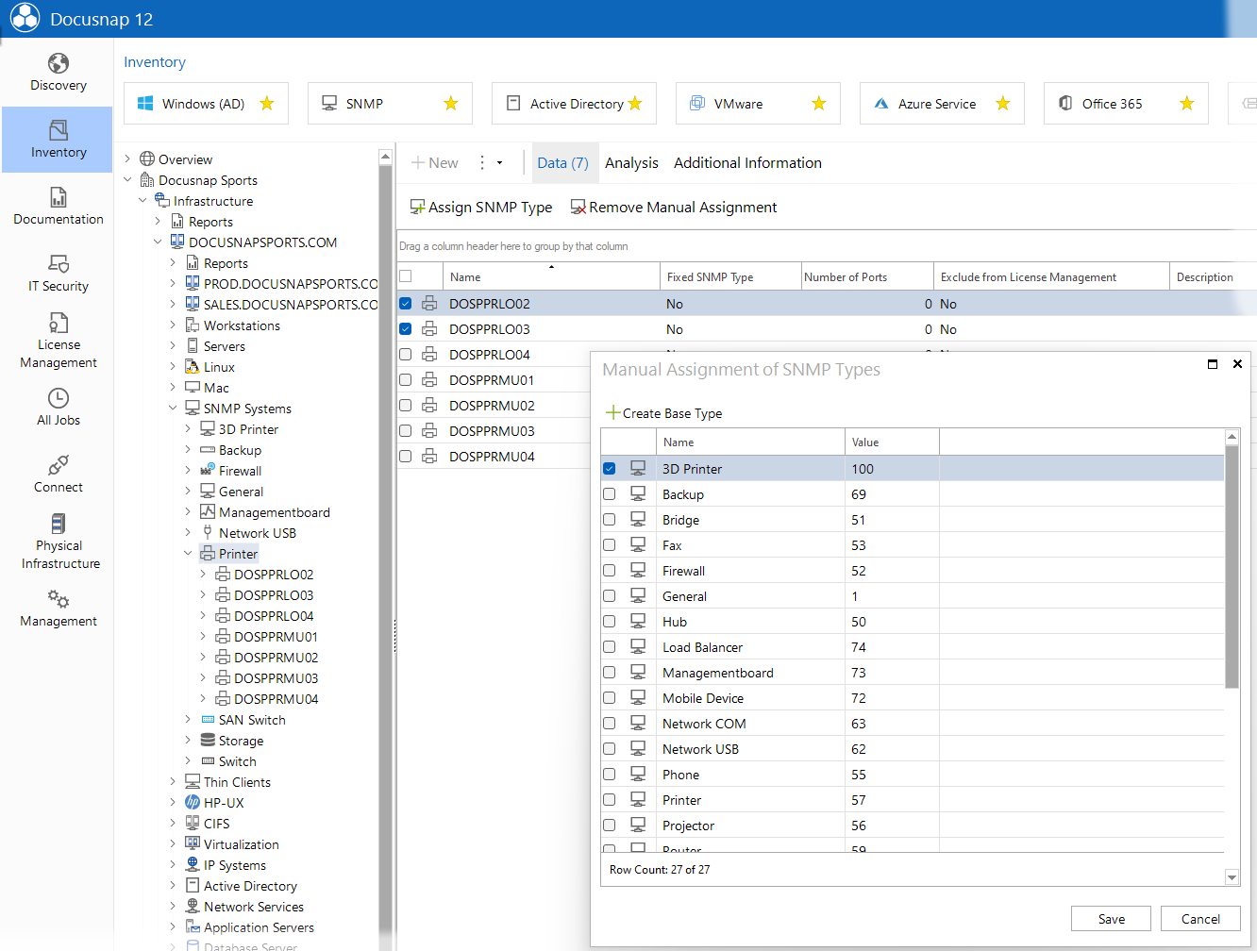This screenshot has width=1257, height=951.
Task: Open the Documentation section icon
Action: point(59,197)
